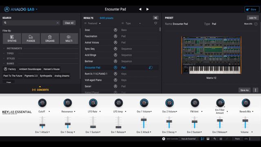261x147 pixels.
Task: Open the Matrix-12 instrument image
Action: [211, 55]
